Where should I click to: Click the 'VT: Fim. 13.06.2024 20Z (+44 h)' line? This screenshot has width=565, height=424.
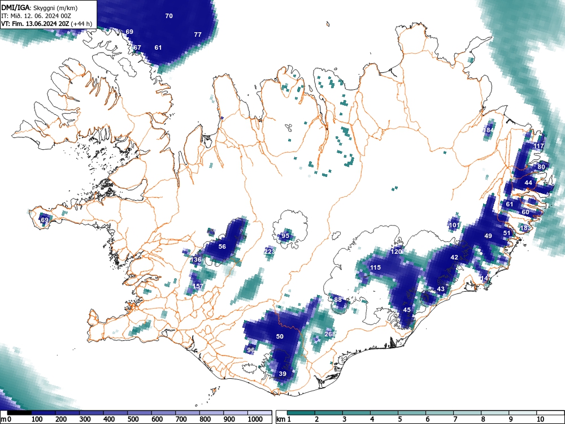(x=46, y=24)
